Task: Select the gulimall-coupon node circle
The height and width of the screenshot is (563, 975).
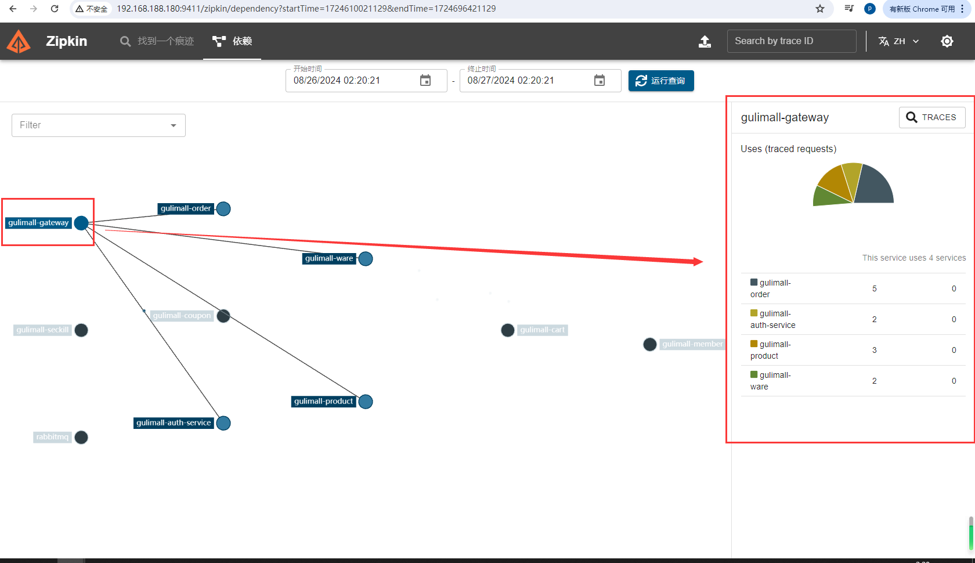Action: point(223,316)
